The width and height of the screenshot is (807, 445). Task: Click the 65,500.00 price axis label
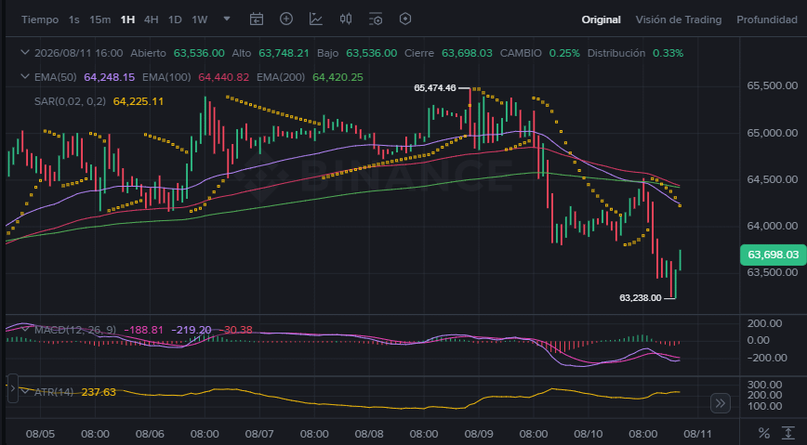(772, 85)
